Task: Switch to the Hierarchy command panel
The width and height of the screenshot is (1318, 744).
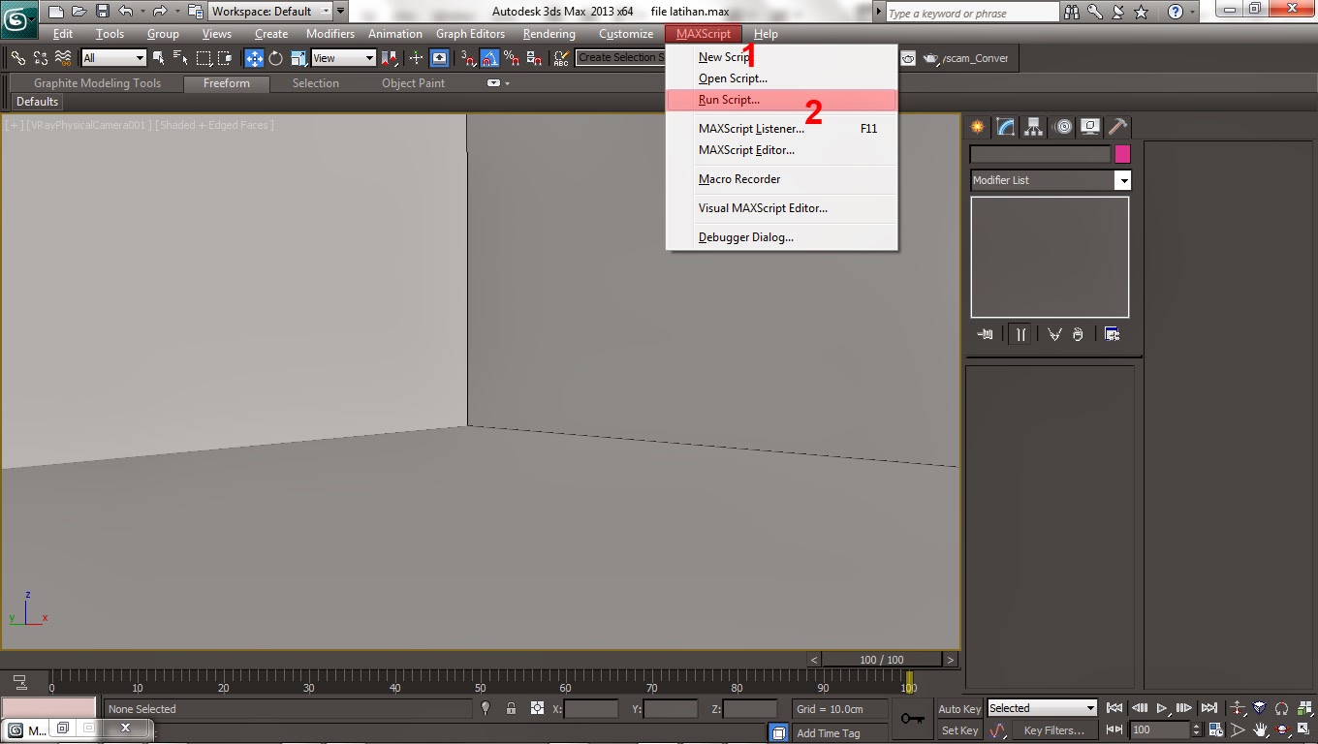Action: point(1033,127)
